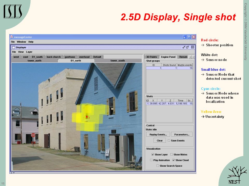Viewport: 249px width, 186px height.
Task: Click the Shots table Time header
Action: coord(181,100)
